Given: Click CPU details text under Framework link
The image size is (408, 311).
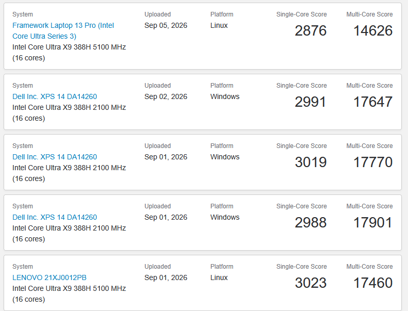Looking at the screenshot, I should pos(69,53).
